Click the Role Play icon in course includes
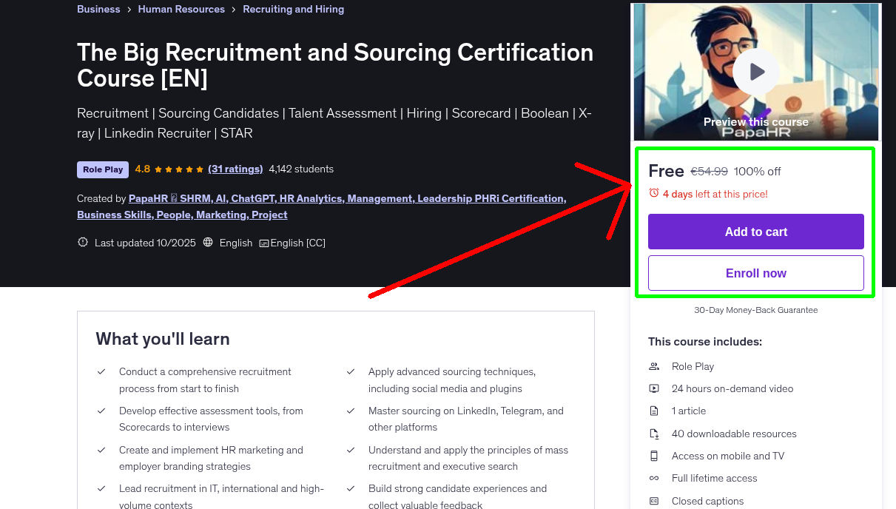The height and width of the screenshot is (509, 896). 653,366
